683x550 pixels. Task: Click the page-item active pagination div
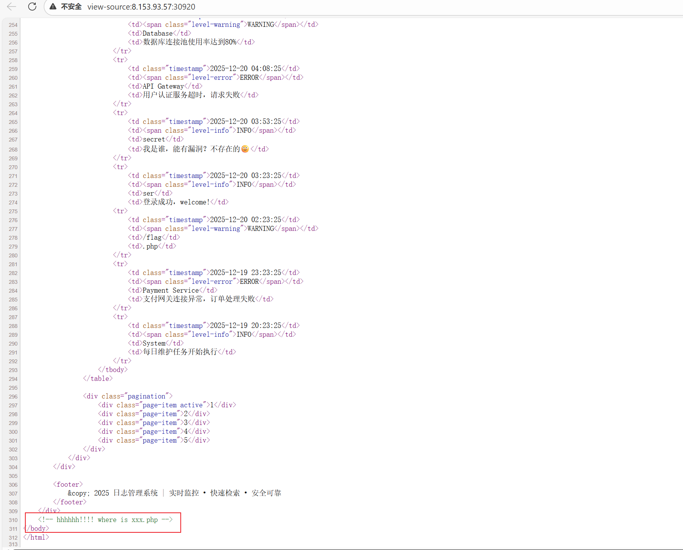[167, 405]
